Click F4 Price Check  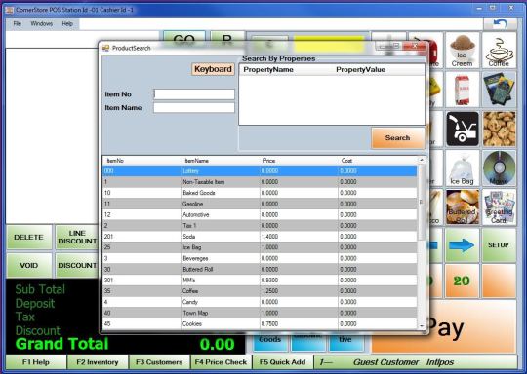coord(221,362)
